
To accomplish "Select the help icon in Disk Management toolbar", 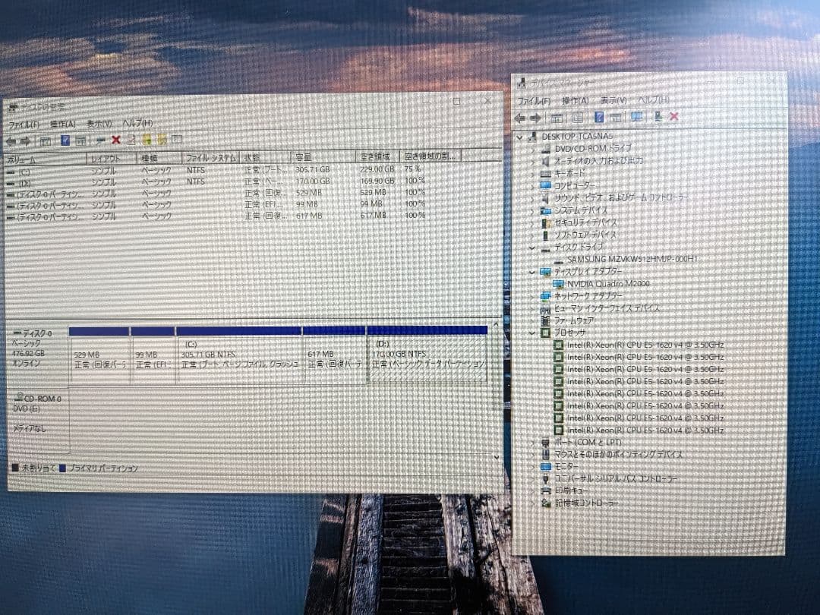I will coord(65,140).
